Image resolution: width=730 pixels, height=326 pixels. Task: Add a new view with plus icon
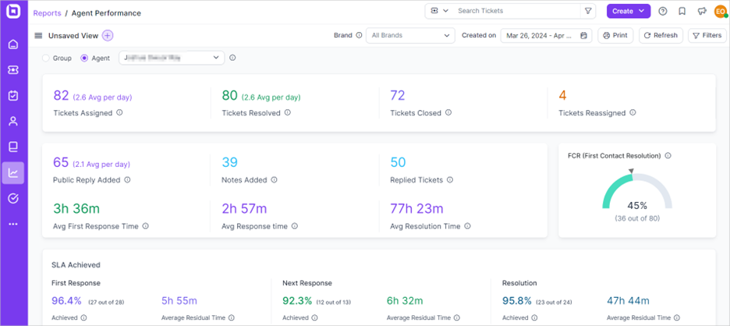coord(108,35)
